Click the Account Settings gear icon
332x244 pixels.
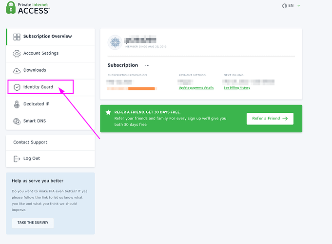(17, 54)
